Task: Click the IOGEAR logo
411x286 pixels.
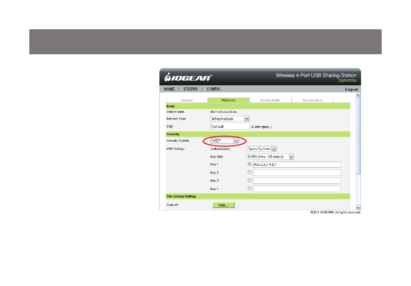Action: click(x=188, y=78)
